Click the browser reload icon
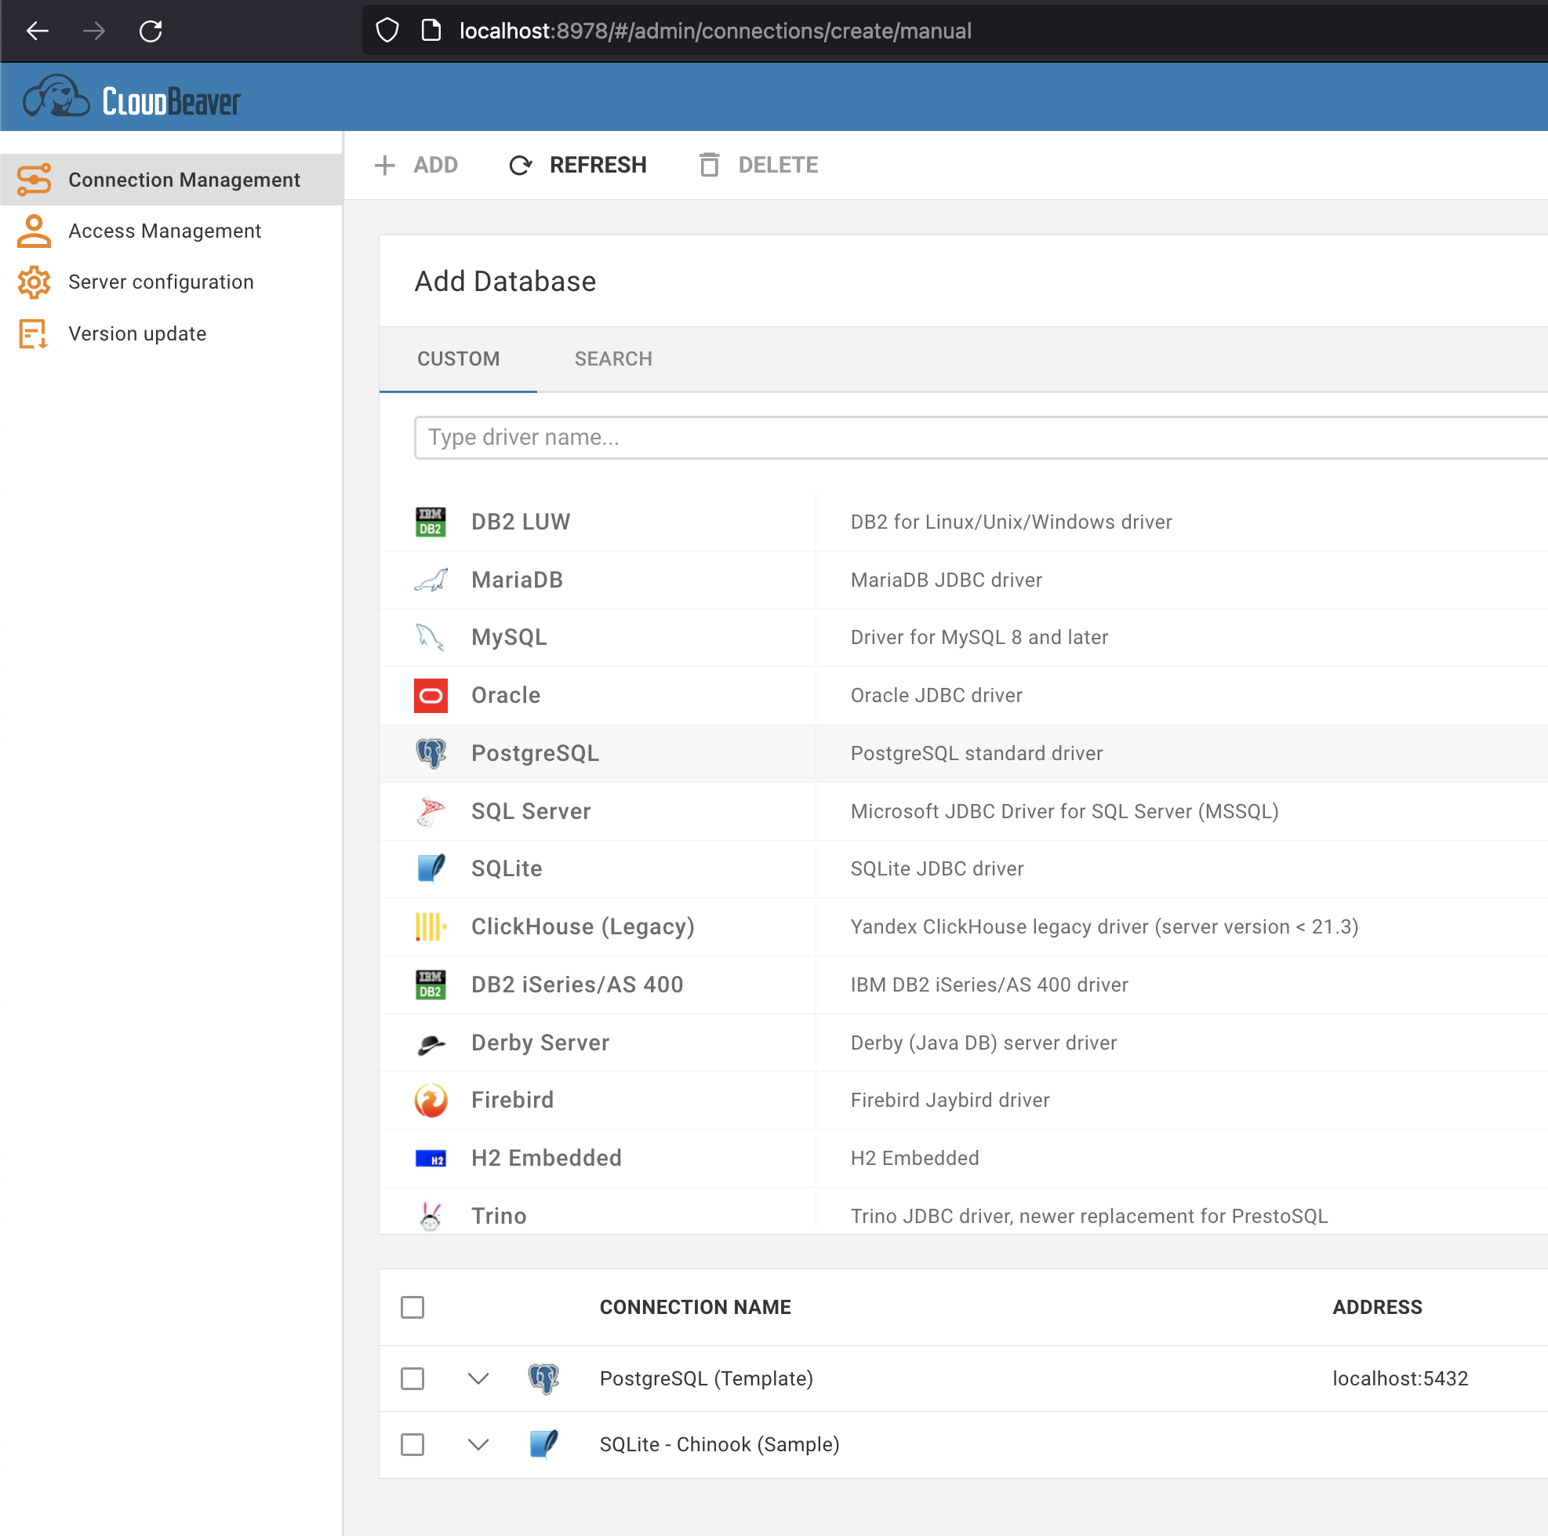 coord(151,31)
